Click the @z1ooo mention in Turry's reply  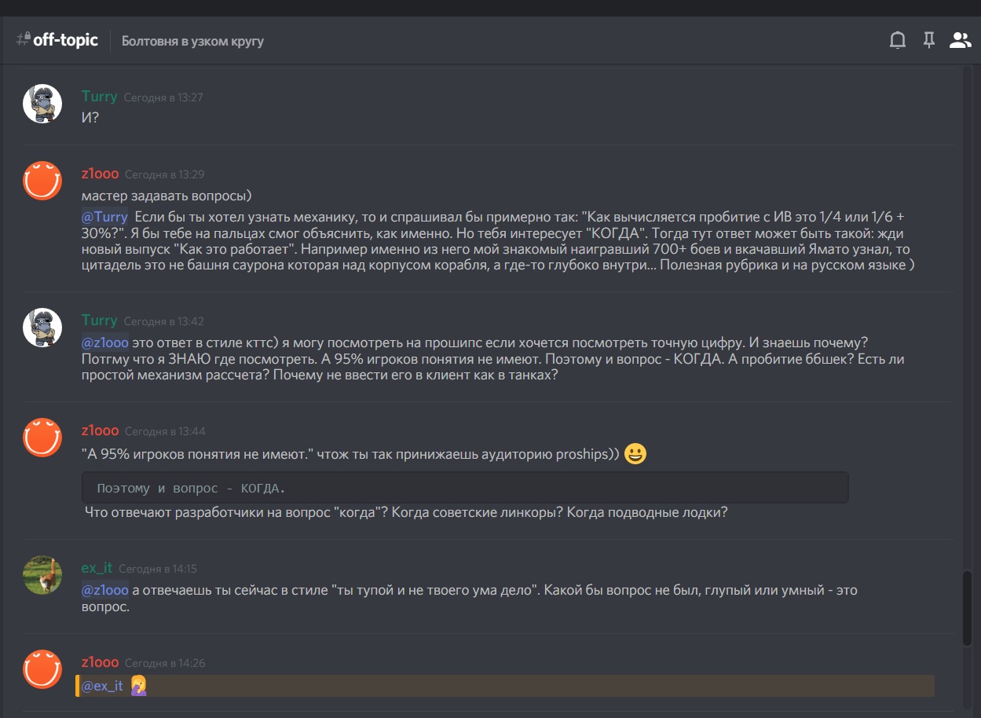pos(105,343)
